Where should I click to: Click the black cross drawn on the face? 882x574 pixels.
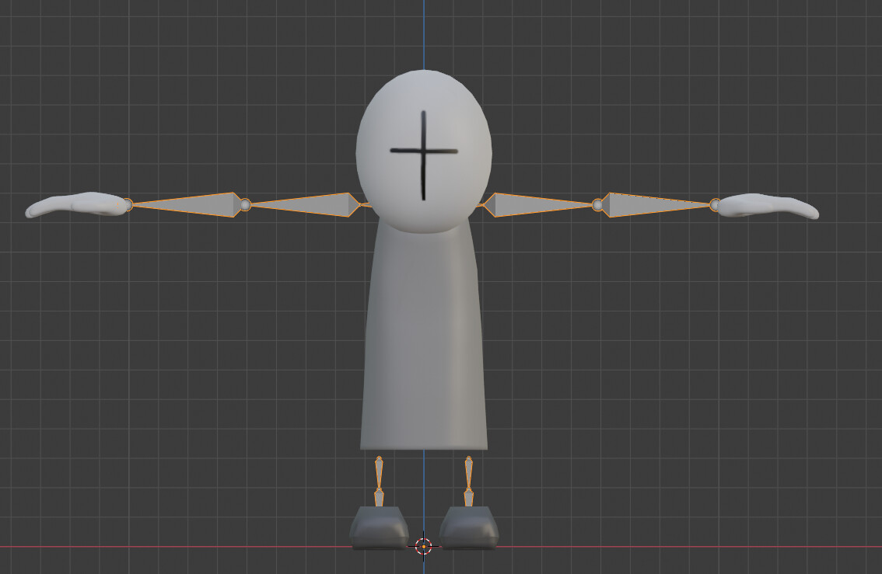(x=424, y=151)
